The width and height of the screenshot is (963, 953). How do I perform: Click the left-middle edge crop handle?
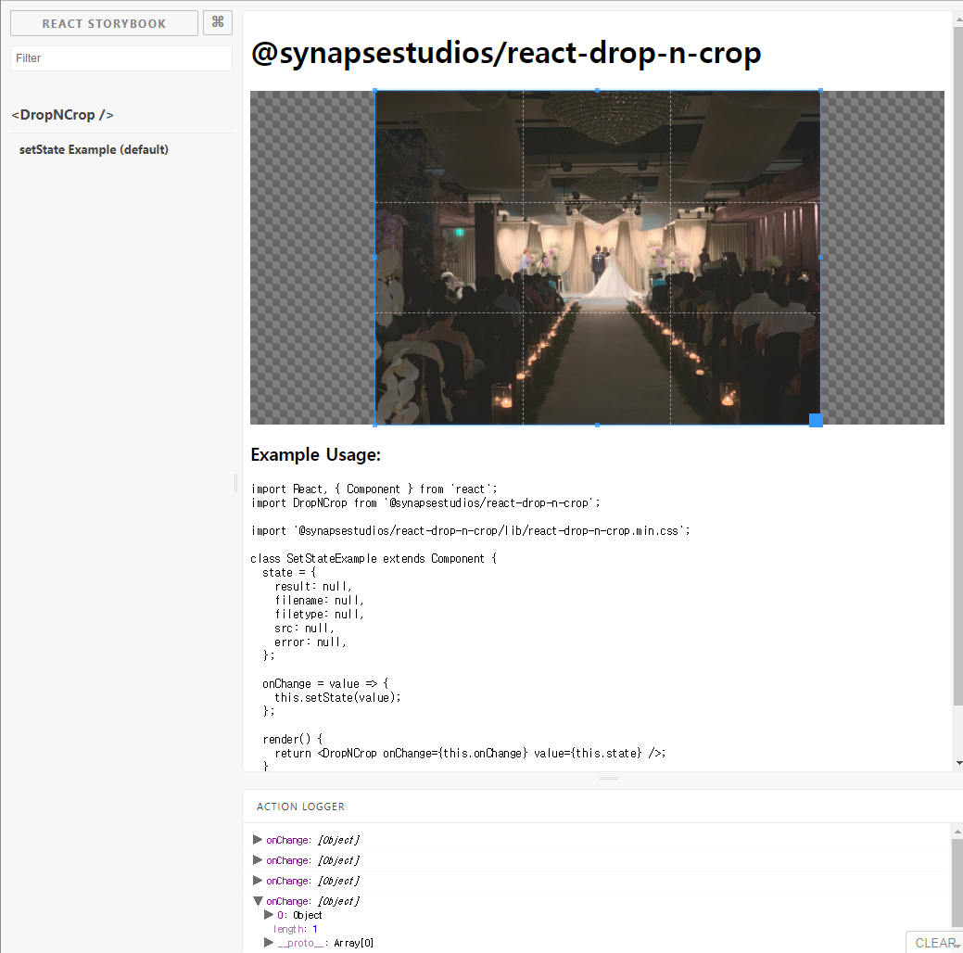pyautogui.click(x=375, y=258)
